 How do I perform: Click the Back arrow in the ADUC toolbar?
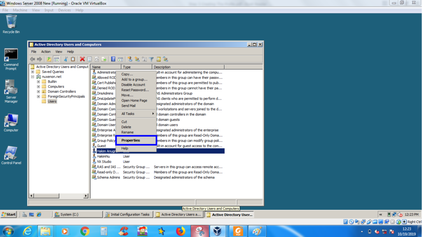pyautogui.click(x=33, y=59)
